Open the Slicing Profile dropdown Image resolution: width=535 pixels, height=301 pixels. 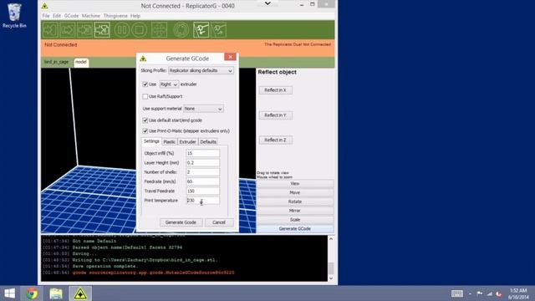tap(201, 70)
